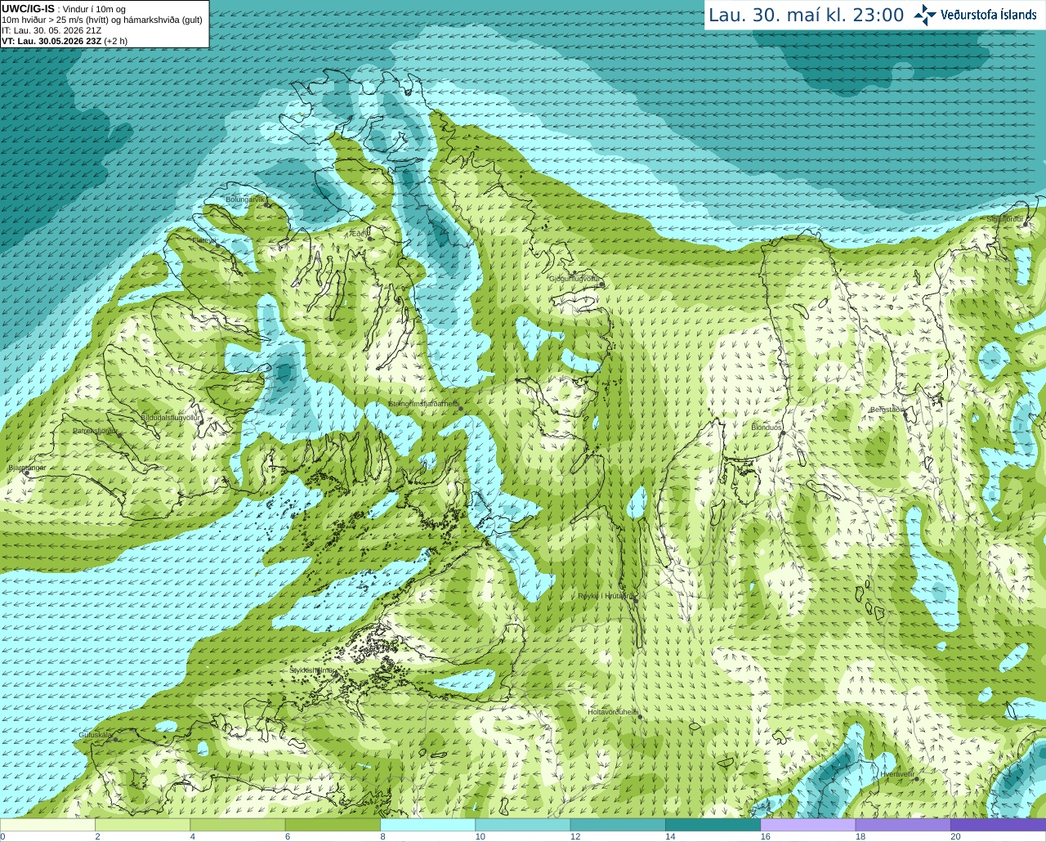
Task: Pick the dark teal 14–16 legend swatch
Action: (713, 825)
